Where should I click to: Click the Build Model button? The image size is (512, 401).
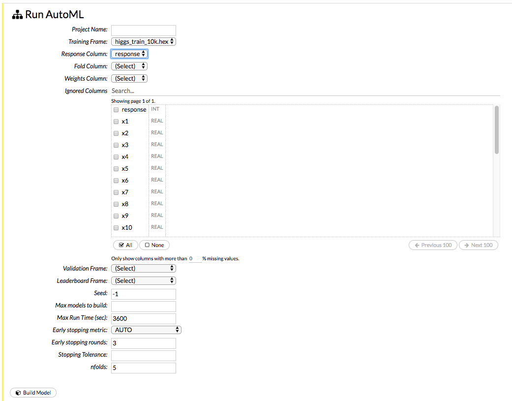point(33,392)
